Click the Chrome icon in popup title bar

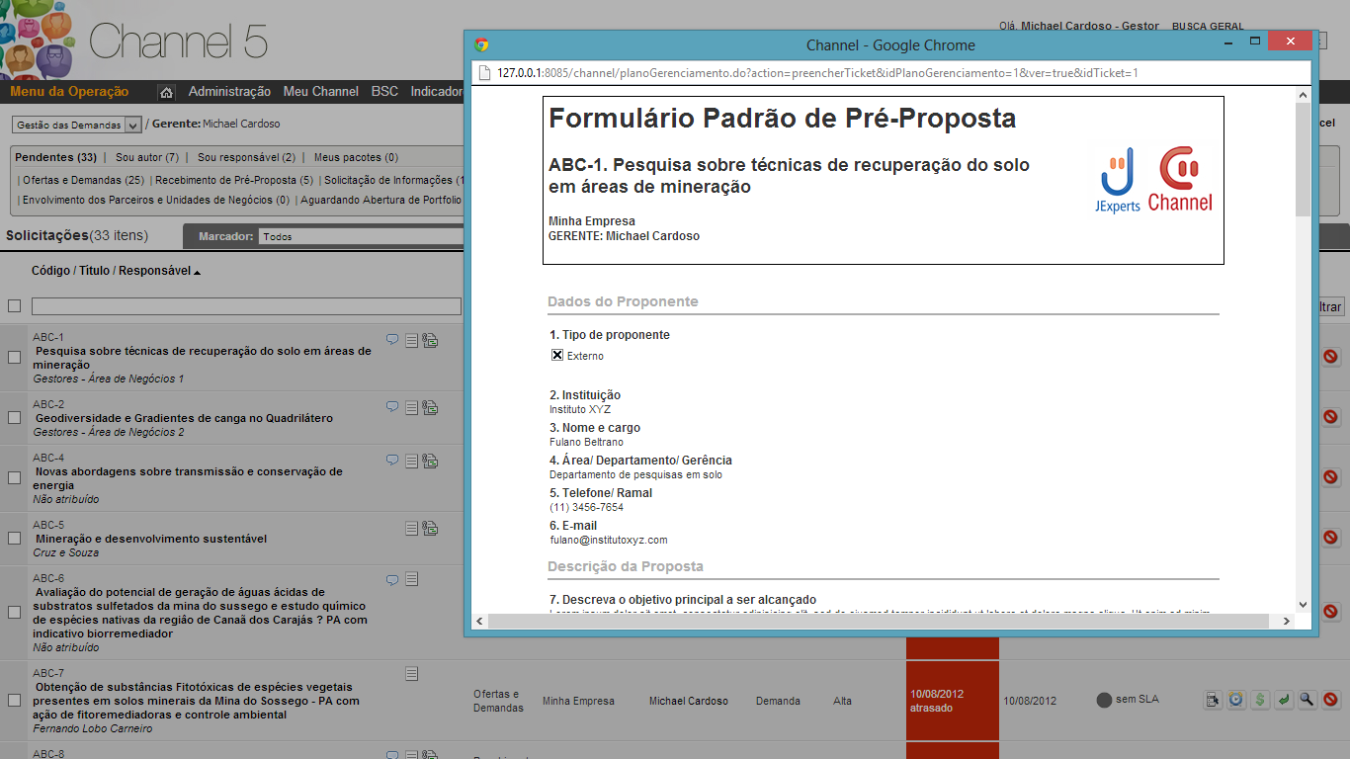tap(481, 44)
